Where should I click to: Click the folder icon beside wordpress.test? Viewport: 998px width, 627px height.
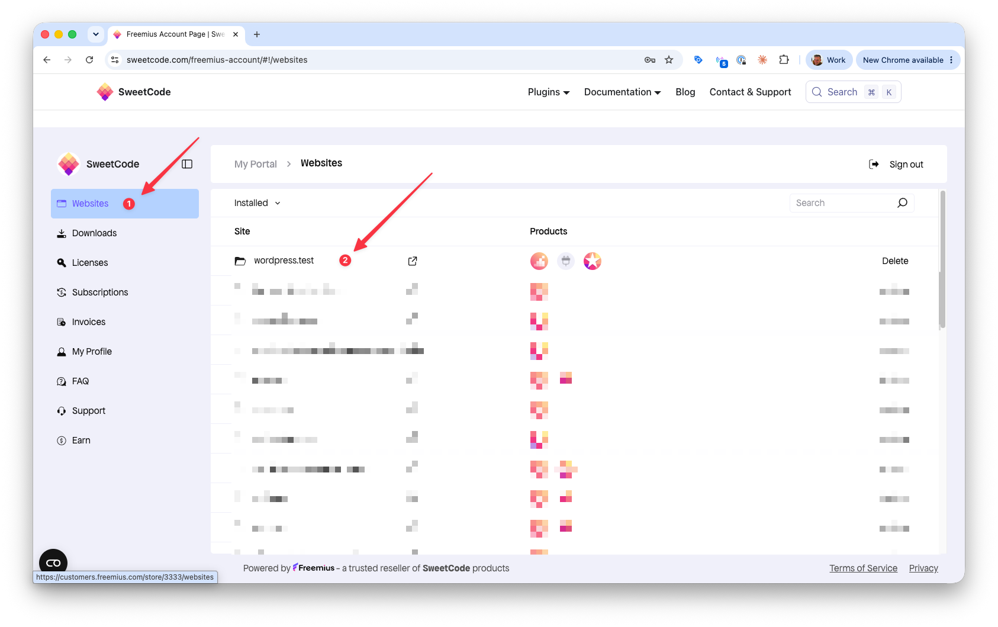coord(240,261)
